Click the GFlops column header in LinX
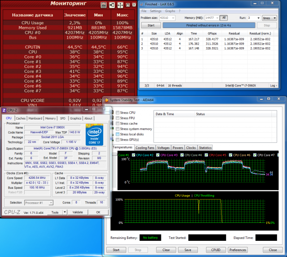The image size is (287, 257). 212,33
